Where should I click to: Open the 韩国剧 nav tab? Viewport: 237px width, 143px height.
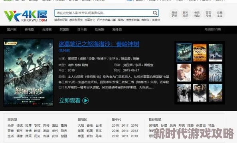(x=64, y=29)
